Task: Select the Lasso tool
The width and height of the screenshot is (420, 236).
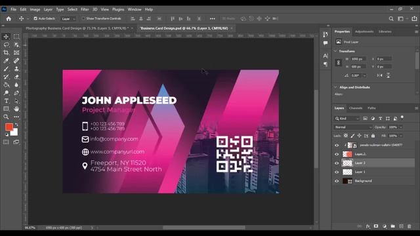Action: (x=6, y=45)
